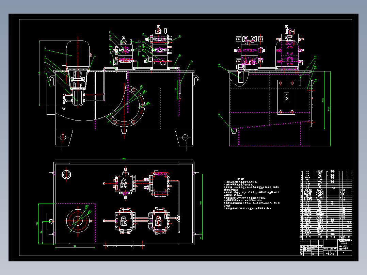The image size is (367, 275).
Task: Click the left foot mounting hole in front view
Action: (x=63, y=137)
